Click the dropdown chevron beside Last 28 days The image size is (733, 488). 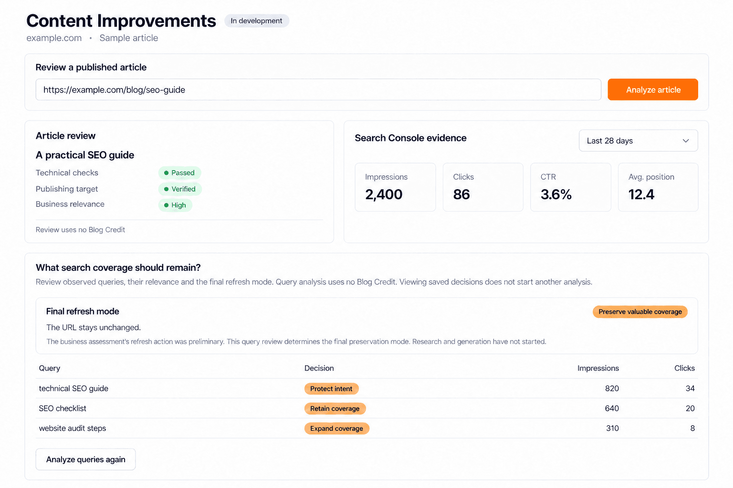coord(686,141)
